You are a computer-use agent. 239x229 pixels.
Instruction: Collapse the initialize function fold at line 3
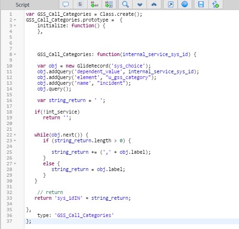click(x=15, y=26)
